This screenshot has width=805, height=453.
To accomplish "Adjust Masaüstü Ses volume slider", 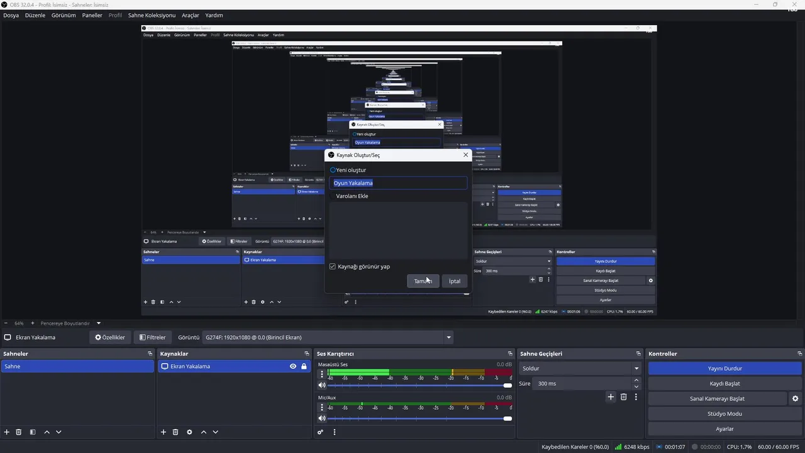I will 420,385.
